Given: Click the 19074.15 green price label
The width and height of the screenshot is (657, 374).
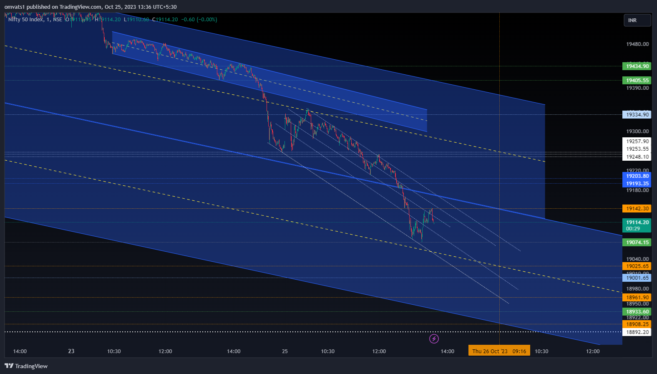Looking at the screenshot, I should click(637, 243).
